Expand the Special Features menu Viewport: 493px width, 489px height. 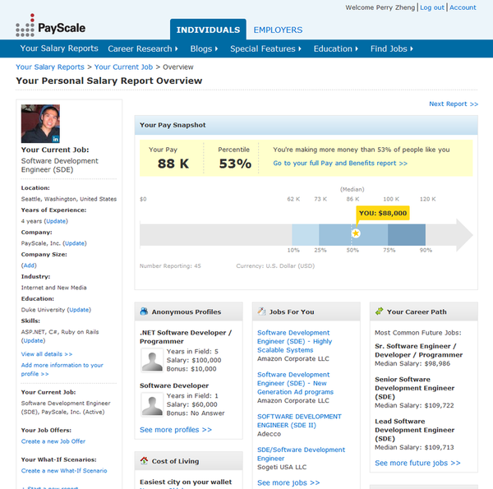coord(265,48)
